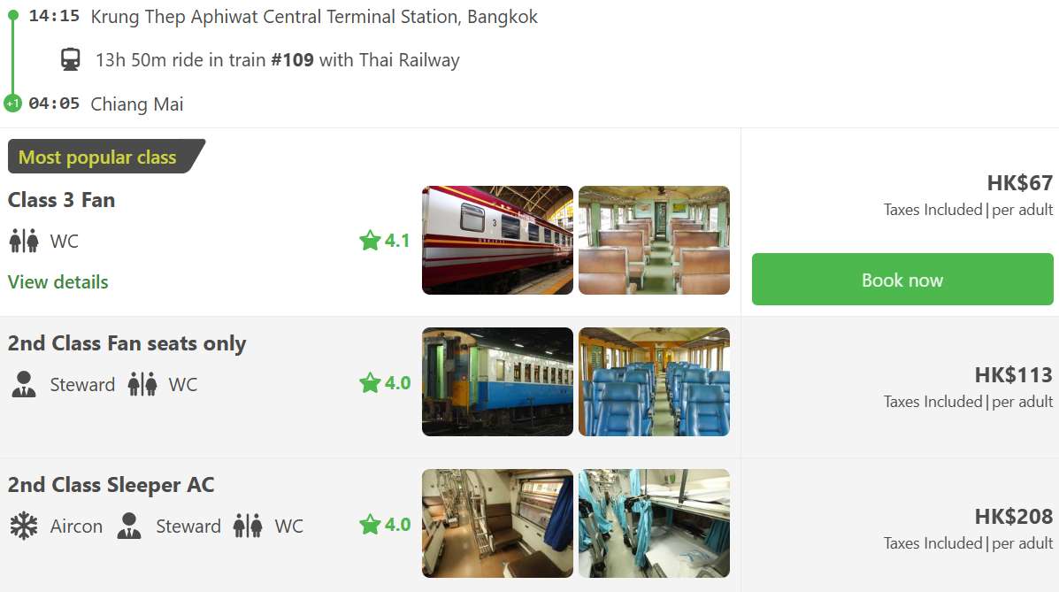
Task: Open Class 3 Fan brown seats interior photo
Action: click(654, 240)
